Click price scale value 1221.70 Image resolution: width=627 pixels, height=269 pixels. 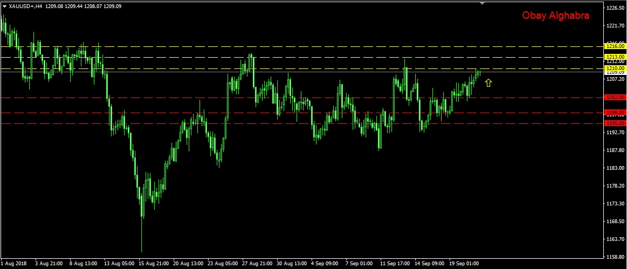616,26
